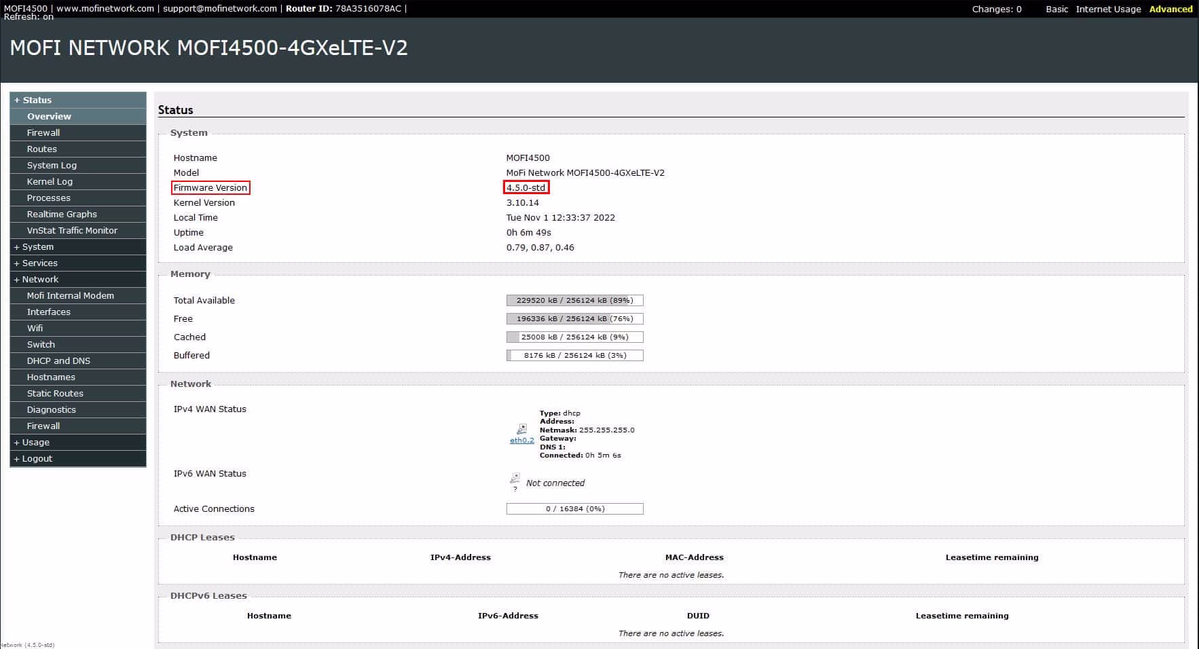Click the Changes: 0 indicator

click(x=996, y=9)
